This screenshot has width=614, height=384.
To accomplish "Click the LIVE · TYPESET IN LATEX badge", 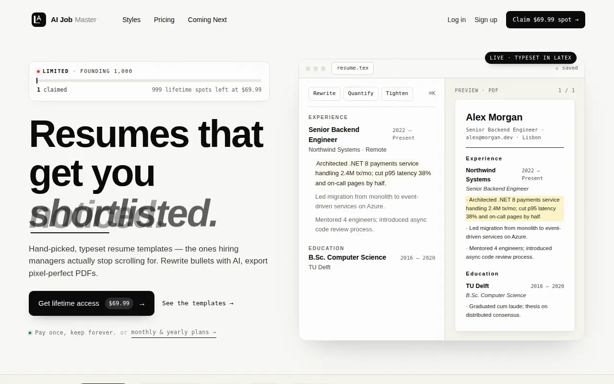I will click(531, 58).
